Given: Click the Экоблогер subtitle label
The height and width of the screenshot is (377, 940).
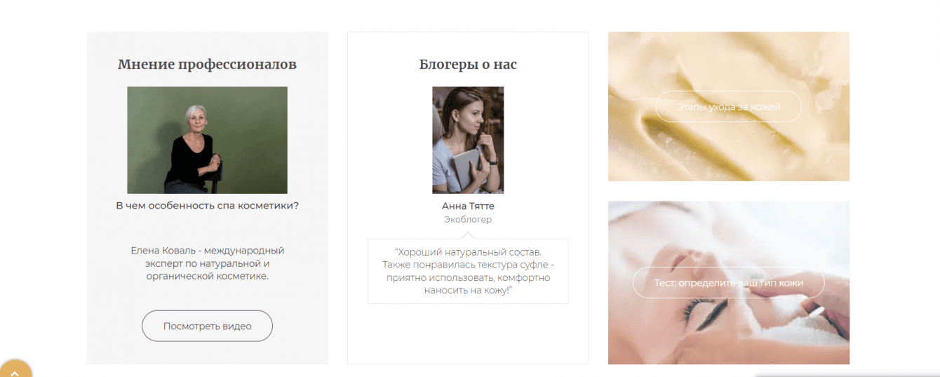Looking at the screenshot, I should point(468,220).
